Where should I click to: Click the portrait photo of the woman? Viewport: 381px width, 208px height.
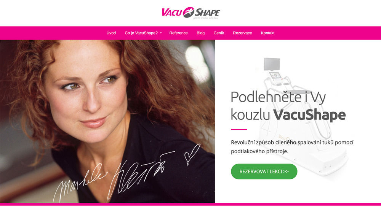pos(107,121)
